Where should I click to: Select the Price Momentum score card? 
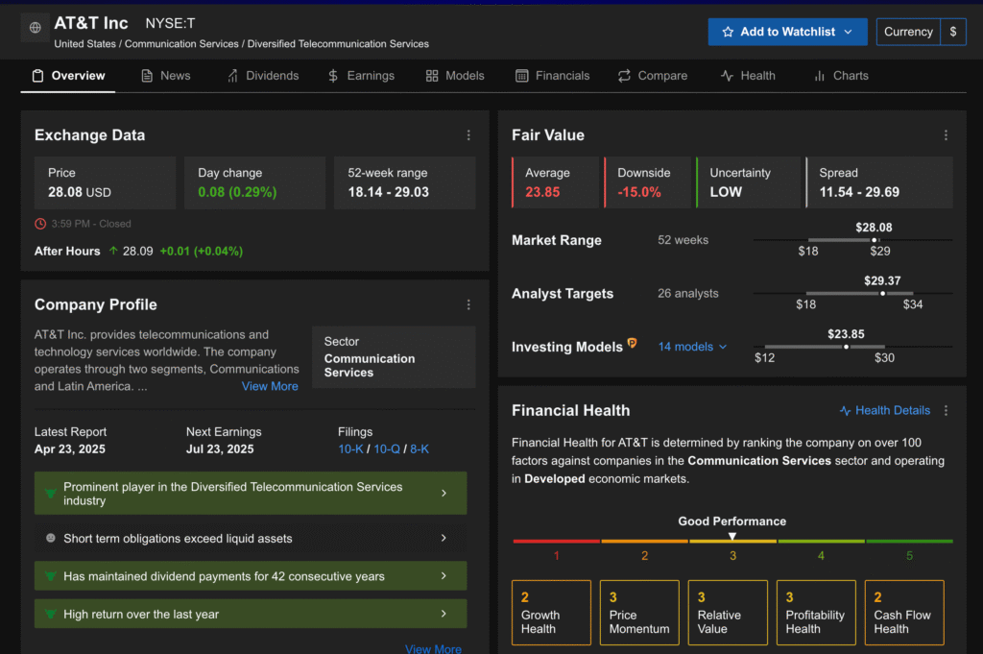coord(639,613)
